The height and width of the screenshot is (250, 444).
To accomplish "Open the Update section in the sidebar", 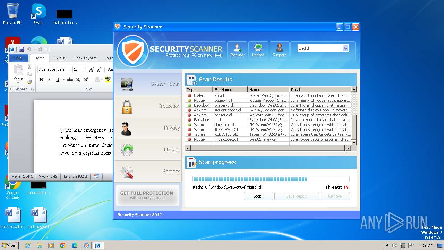I will pyautogui.click(x=148, y=150).
